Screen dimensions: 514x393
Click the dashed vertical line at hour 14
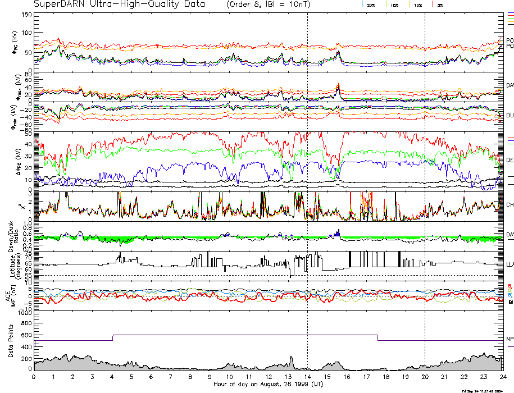click(x=308, y=168)
